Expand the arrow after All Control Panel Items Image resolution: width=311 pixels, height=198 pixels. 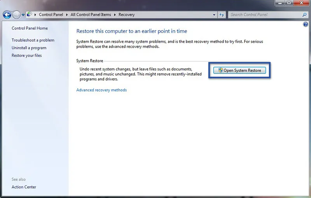click(115, 15)
